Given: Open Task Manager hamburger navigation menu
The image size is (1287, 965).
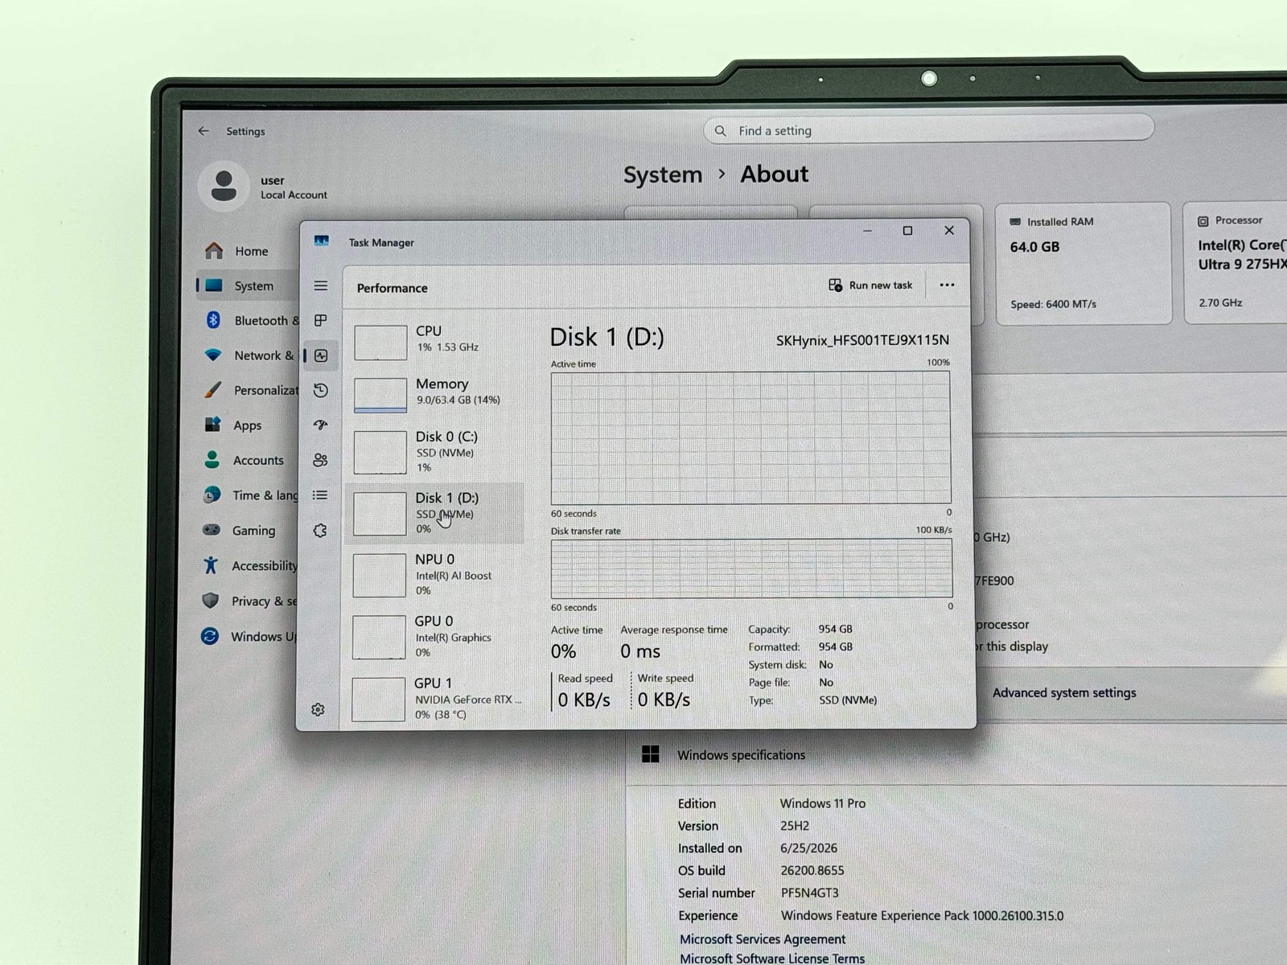Looking at the screenshot, I should point(320,285).
